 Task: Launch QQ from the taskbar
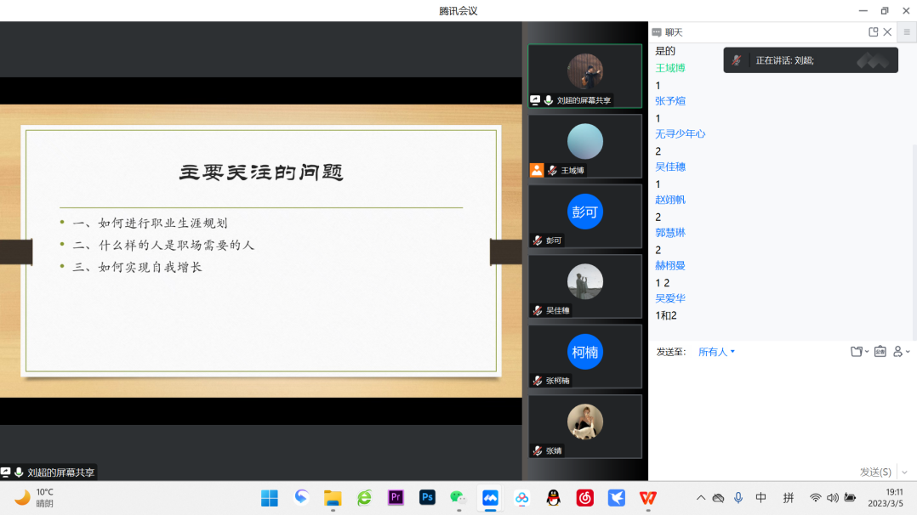point(551,498)
